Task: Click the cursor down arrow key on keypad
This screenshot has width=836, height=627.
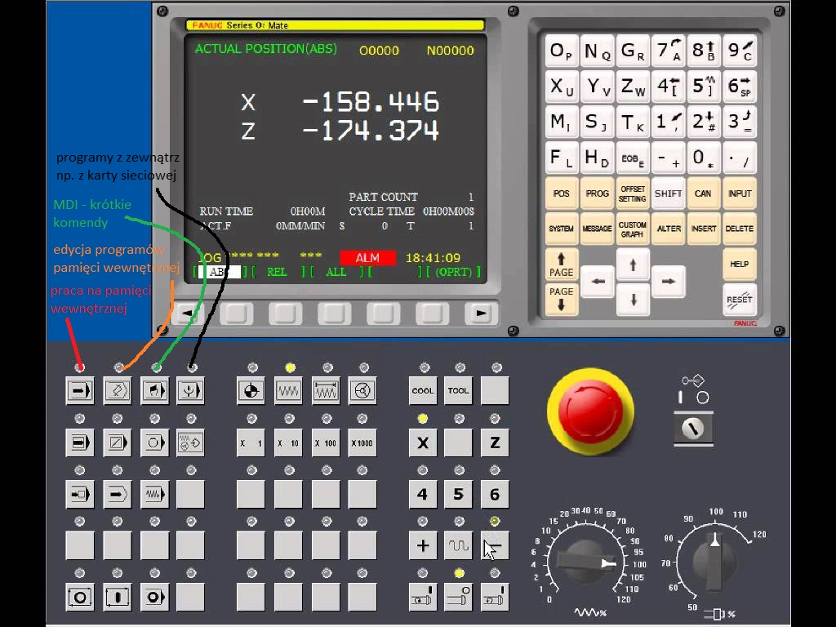Action: point(633,299)
